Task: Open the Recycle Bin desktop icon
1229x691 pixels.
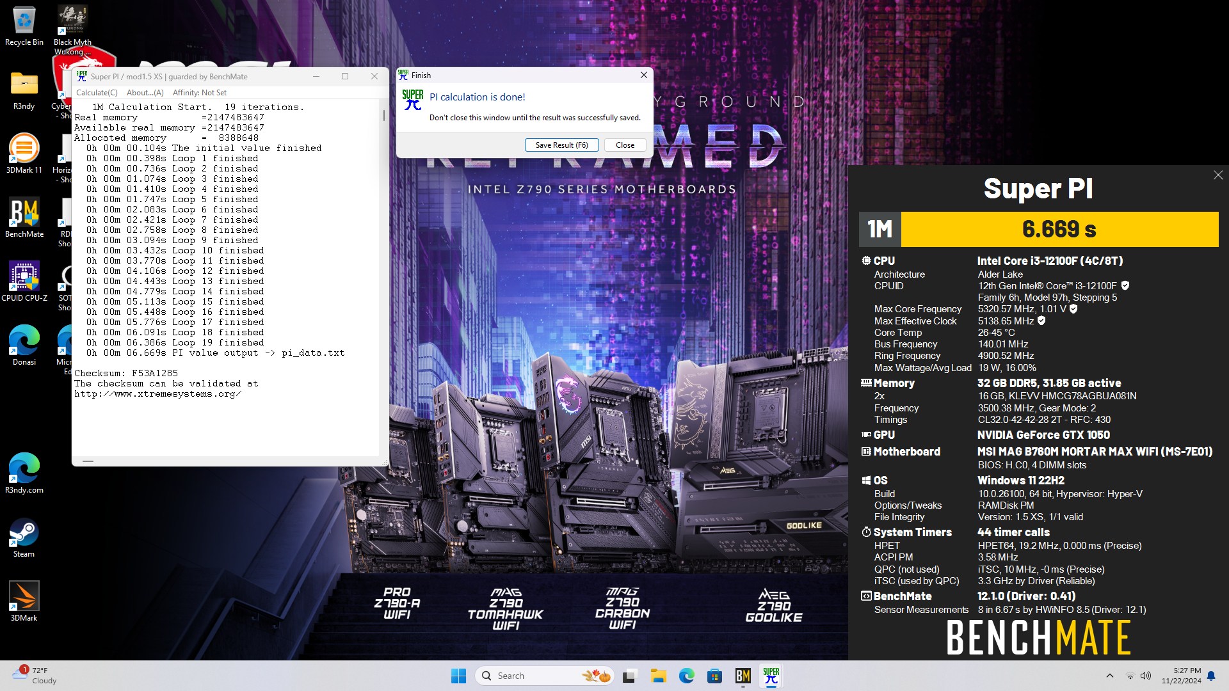Action: tap(24, 26)
